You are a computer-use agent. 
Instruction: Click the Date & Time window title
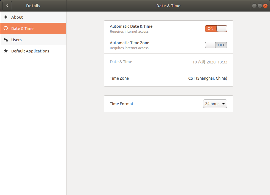[x=168, y=6]
